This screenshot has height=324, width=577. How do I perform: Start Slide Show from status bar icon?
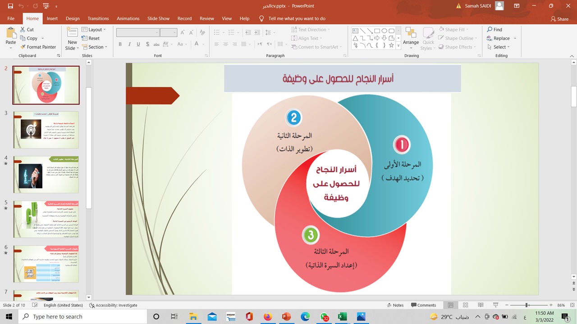[495, 305]
